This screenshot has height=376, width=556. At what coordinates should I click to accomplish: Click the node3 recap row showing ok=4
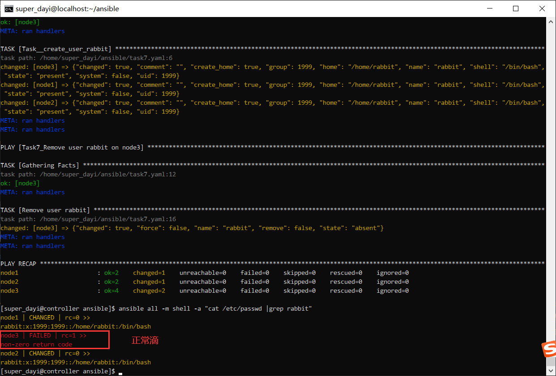tap(205, 291)
